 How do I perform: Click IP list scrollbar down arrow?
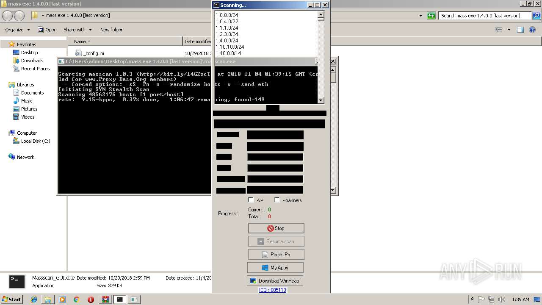click(x=321, y=100)
